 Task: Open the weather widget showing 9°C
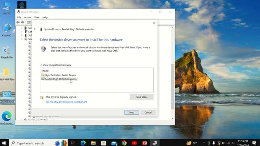coord(192,143)
